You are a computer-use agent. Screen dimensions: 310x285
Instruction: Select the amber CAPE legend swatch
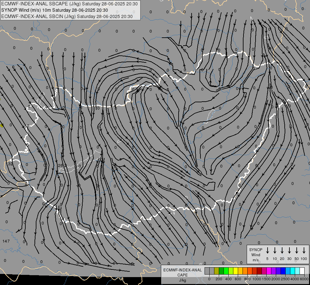pos(240,271)
